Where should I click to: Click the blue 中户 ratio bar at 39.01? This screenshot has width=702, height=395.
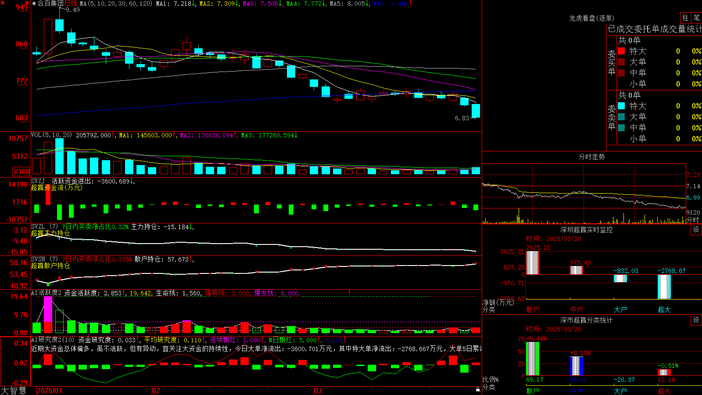(x=577, y=366)
